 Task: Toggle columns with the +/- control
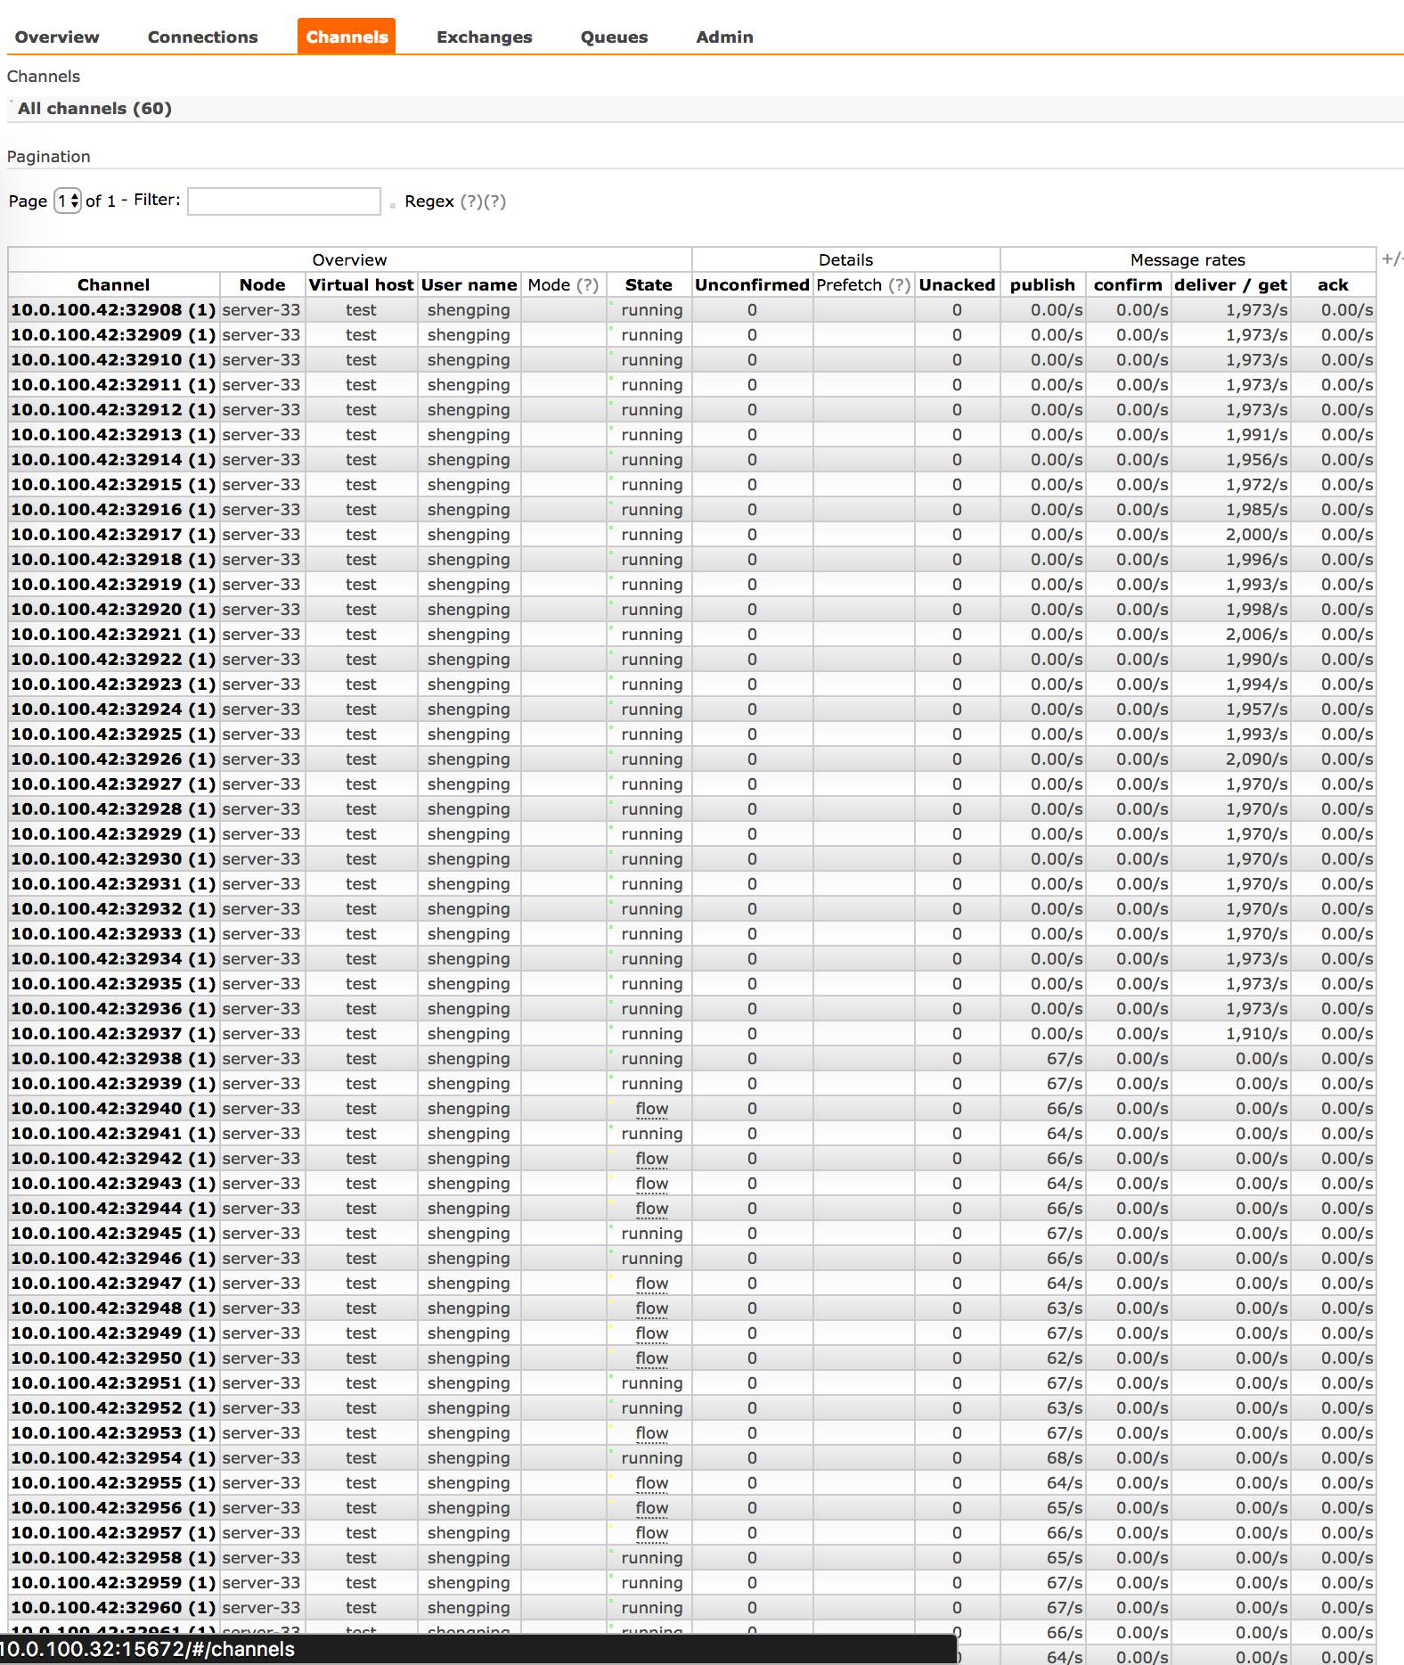[1392, 259]
